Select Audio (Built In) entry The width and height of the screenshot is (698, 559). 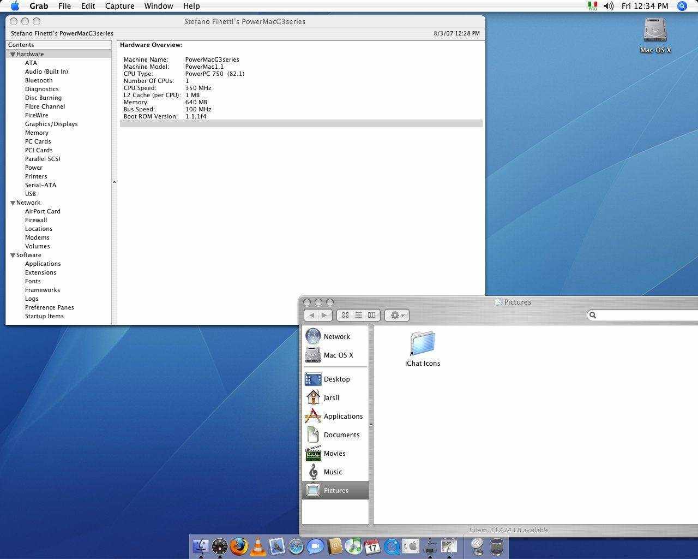[46, 72]
